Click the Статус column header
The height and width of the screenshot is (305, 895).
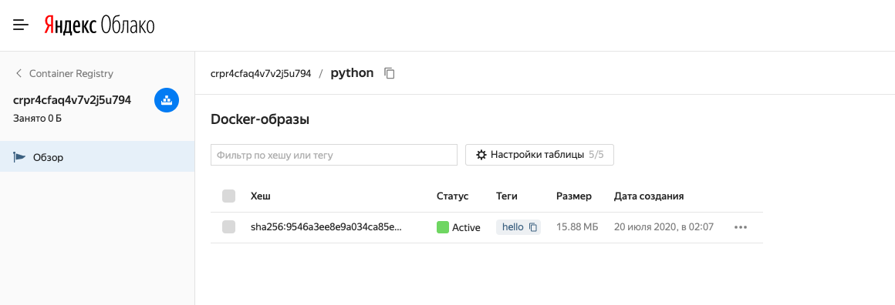pos(452,196)
